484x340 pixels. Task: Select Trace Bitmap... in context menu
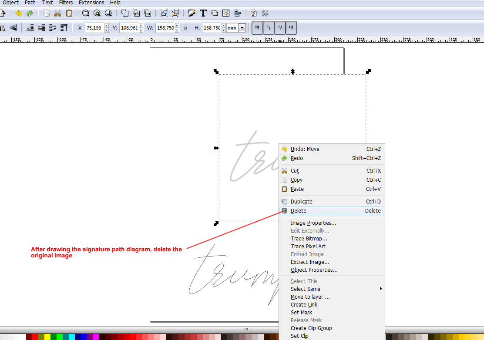(309, 239)
